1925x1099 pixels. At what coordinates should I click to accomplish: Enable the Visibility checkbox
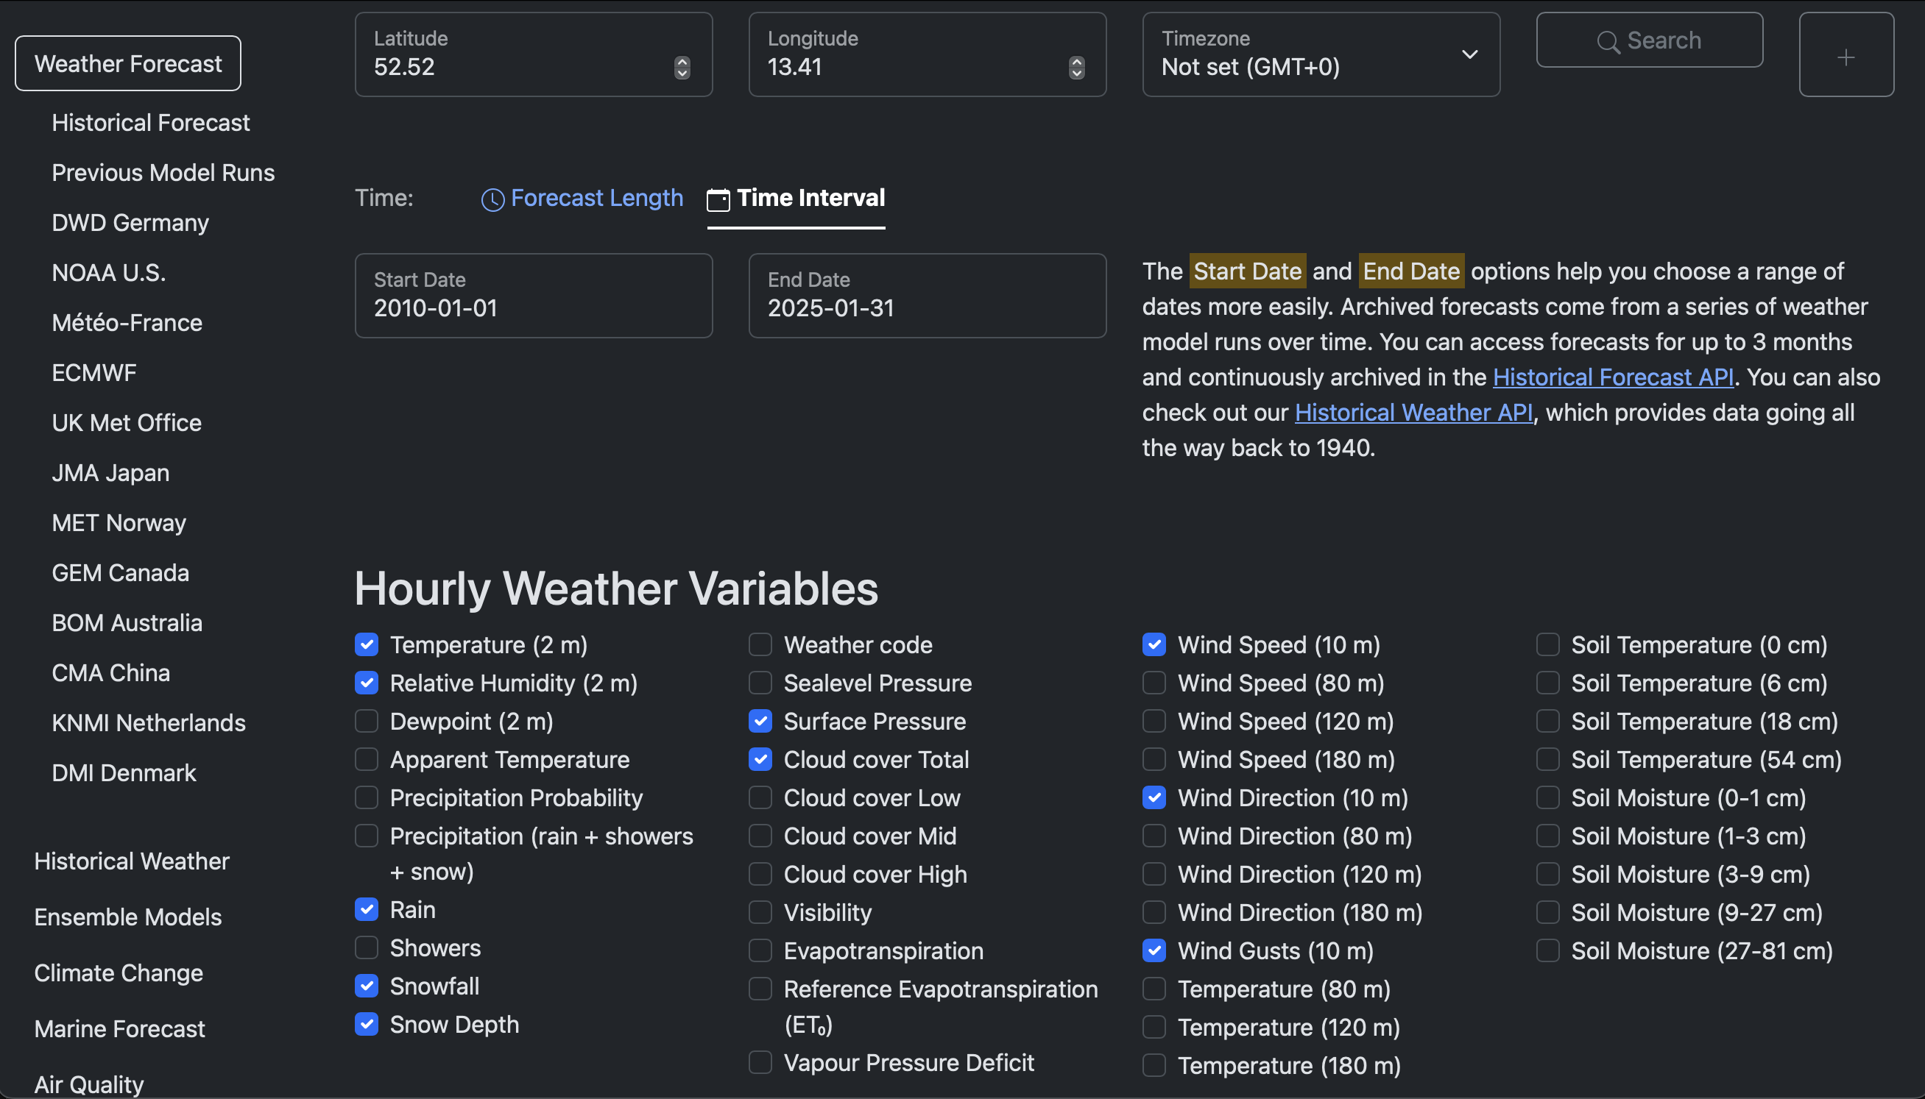coord(760,912)
